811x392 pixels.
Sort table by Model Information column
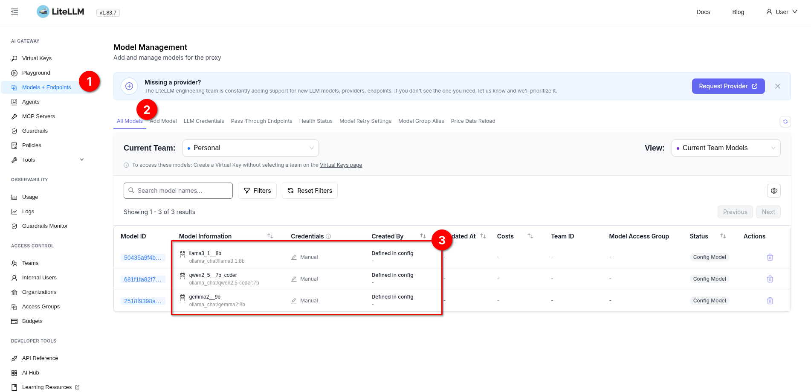[x=270, y=236]
